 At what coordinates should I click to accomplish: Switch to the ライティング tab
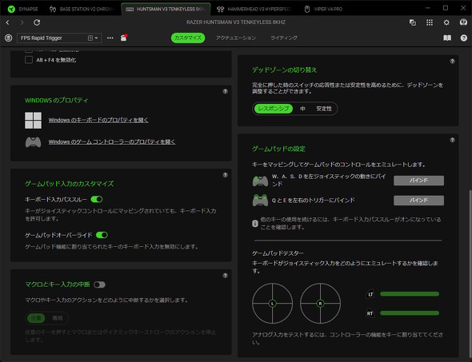tap(284, 38)
